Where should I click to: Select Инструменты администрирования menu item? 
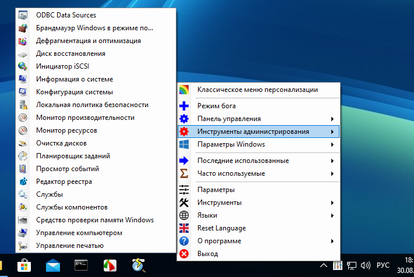coord(253,132)
